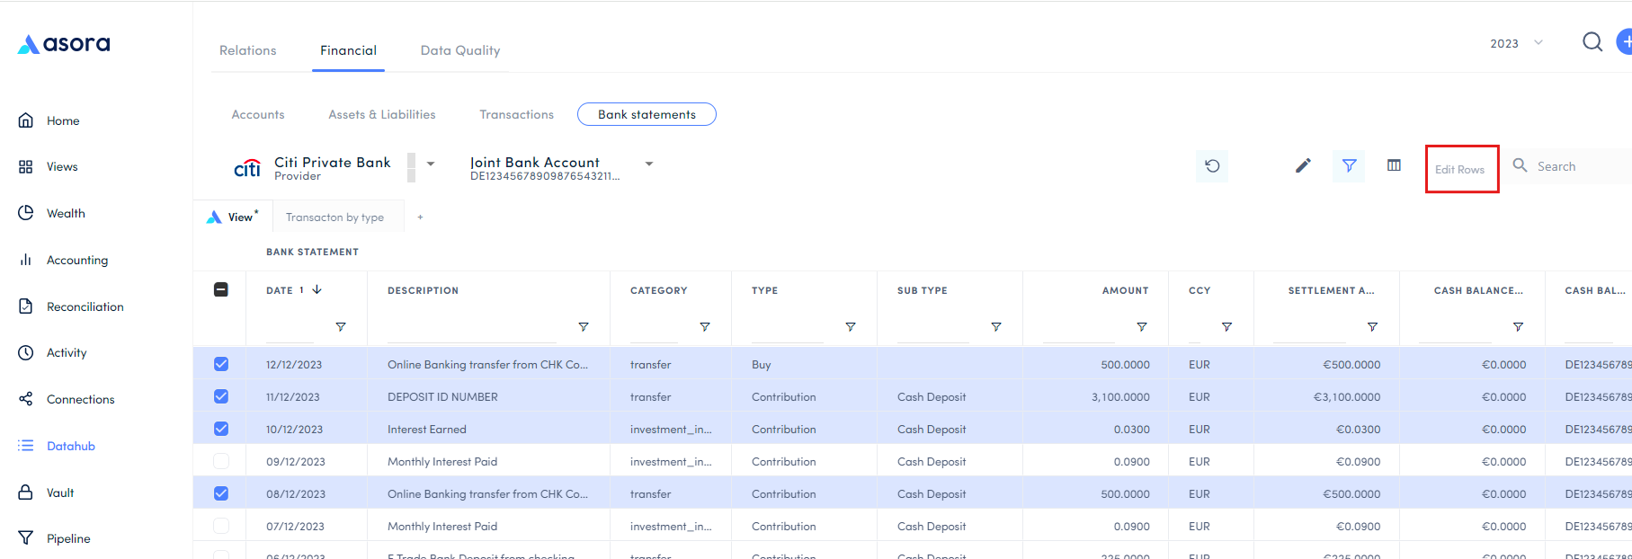Click the Description column filter icon
Viewport: 1632px width, 559px height.
pyautogui.click(x=584, y=327)
